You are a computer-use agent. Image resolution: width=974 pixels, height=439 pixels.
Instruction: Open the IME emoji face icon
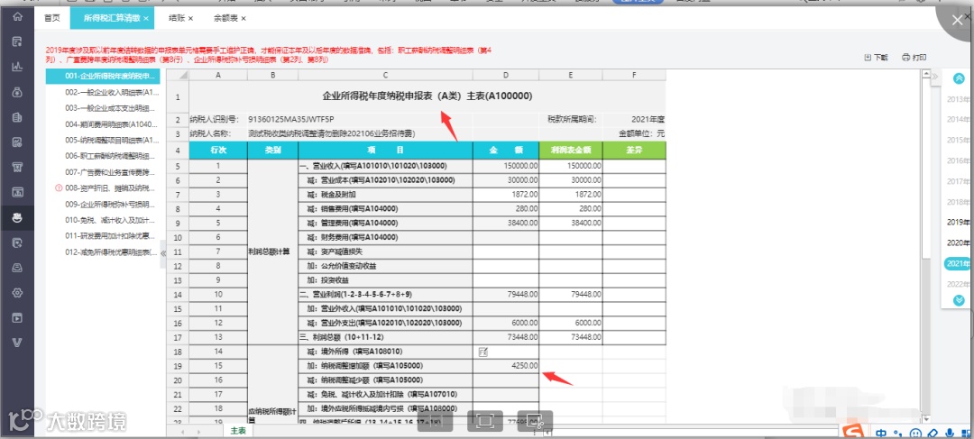[x=915, y=433]
